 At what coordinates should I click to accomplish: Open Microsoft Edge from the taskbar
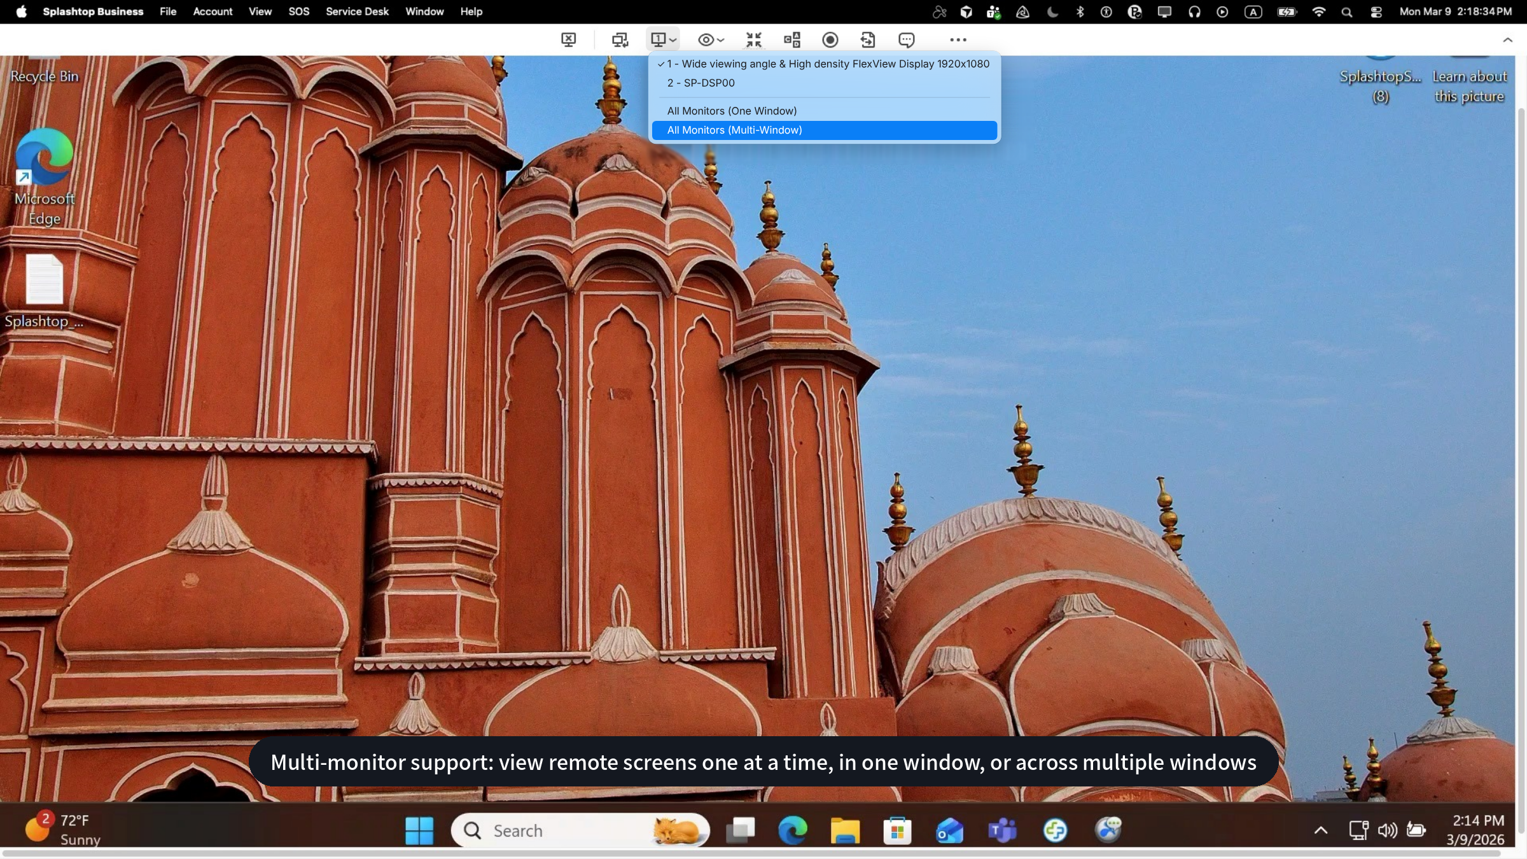[x=793, y=830]
